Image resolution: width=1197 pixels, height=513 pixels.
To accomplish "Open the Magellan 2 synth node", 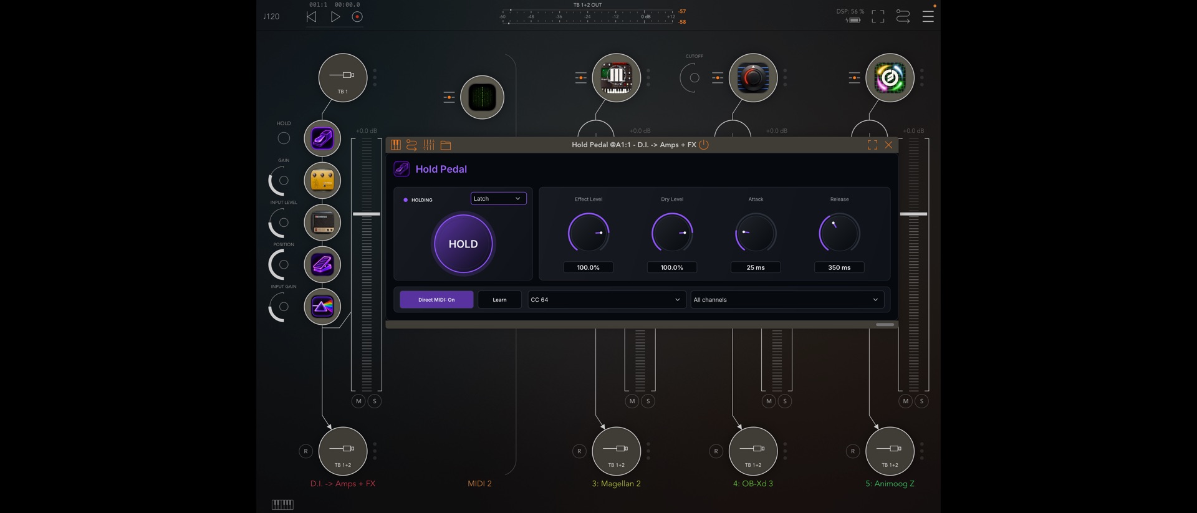I will pos(616,78).
